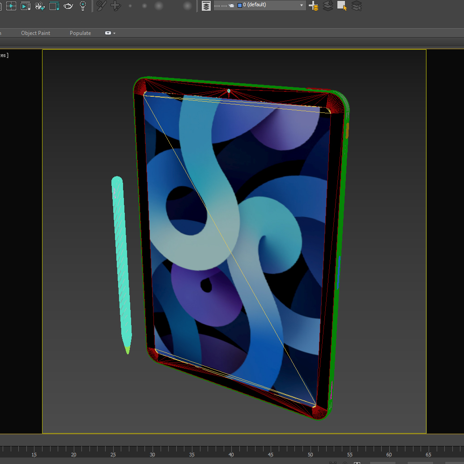Add selection to current layer icon

[328, 6]
